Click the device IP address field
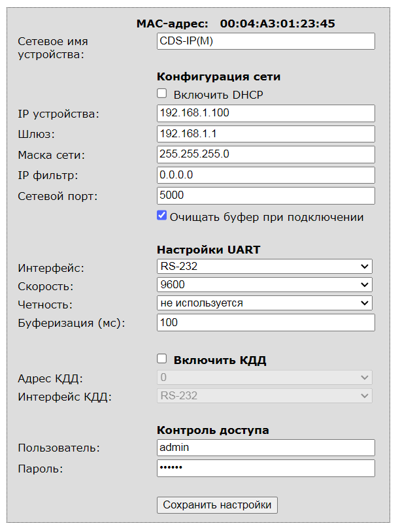400x530 pixels. [265, 113]
